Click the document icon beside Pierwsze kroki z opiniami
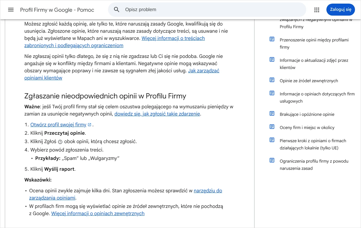 [272, 140]
